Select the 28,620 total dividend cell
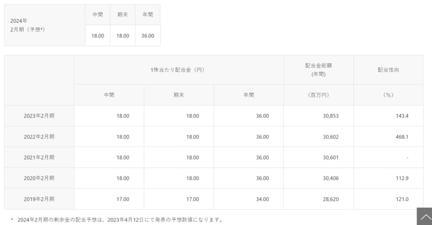Screen dimensions: 432x225 (x=330, y=199)
